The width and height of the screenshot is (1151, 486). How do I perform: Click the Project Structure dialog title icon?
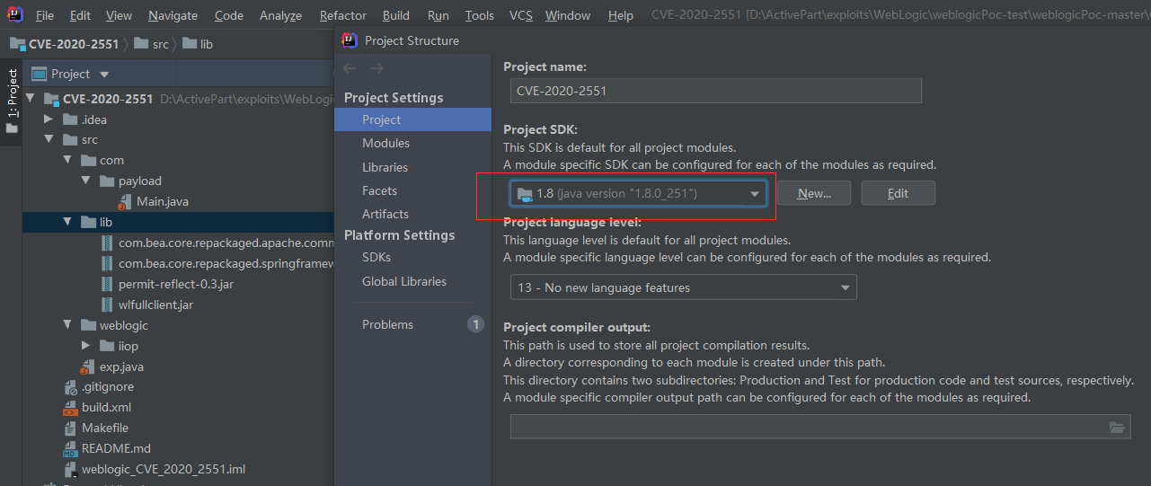(x=350, y=40)
